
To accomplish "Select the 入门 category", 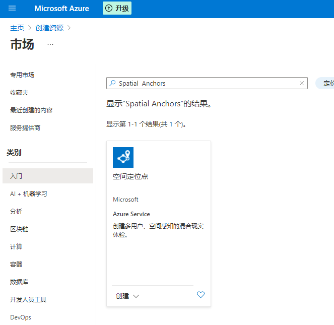I will 48,176.
